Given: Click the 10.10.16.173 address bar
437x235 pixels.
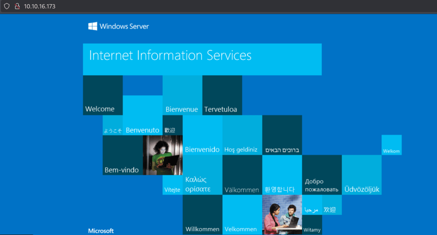Looking at the screenshot, I should pos(39,6).
